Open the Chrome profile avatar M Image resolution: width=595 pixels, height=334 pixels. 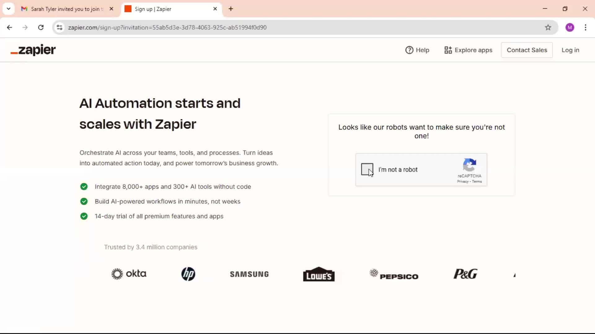click(570, 28)
